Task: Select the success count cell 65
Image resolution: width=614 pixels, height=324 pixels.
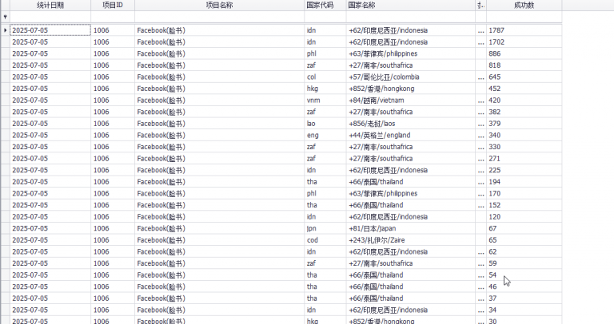Action: [524, 240]
